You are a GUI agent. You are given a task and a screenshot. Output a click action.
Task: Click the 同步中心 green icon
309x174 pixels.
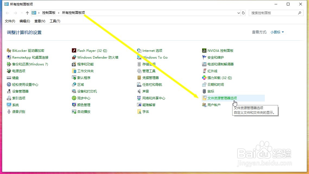pyautogui.click(x=74, y=98)
